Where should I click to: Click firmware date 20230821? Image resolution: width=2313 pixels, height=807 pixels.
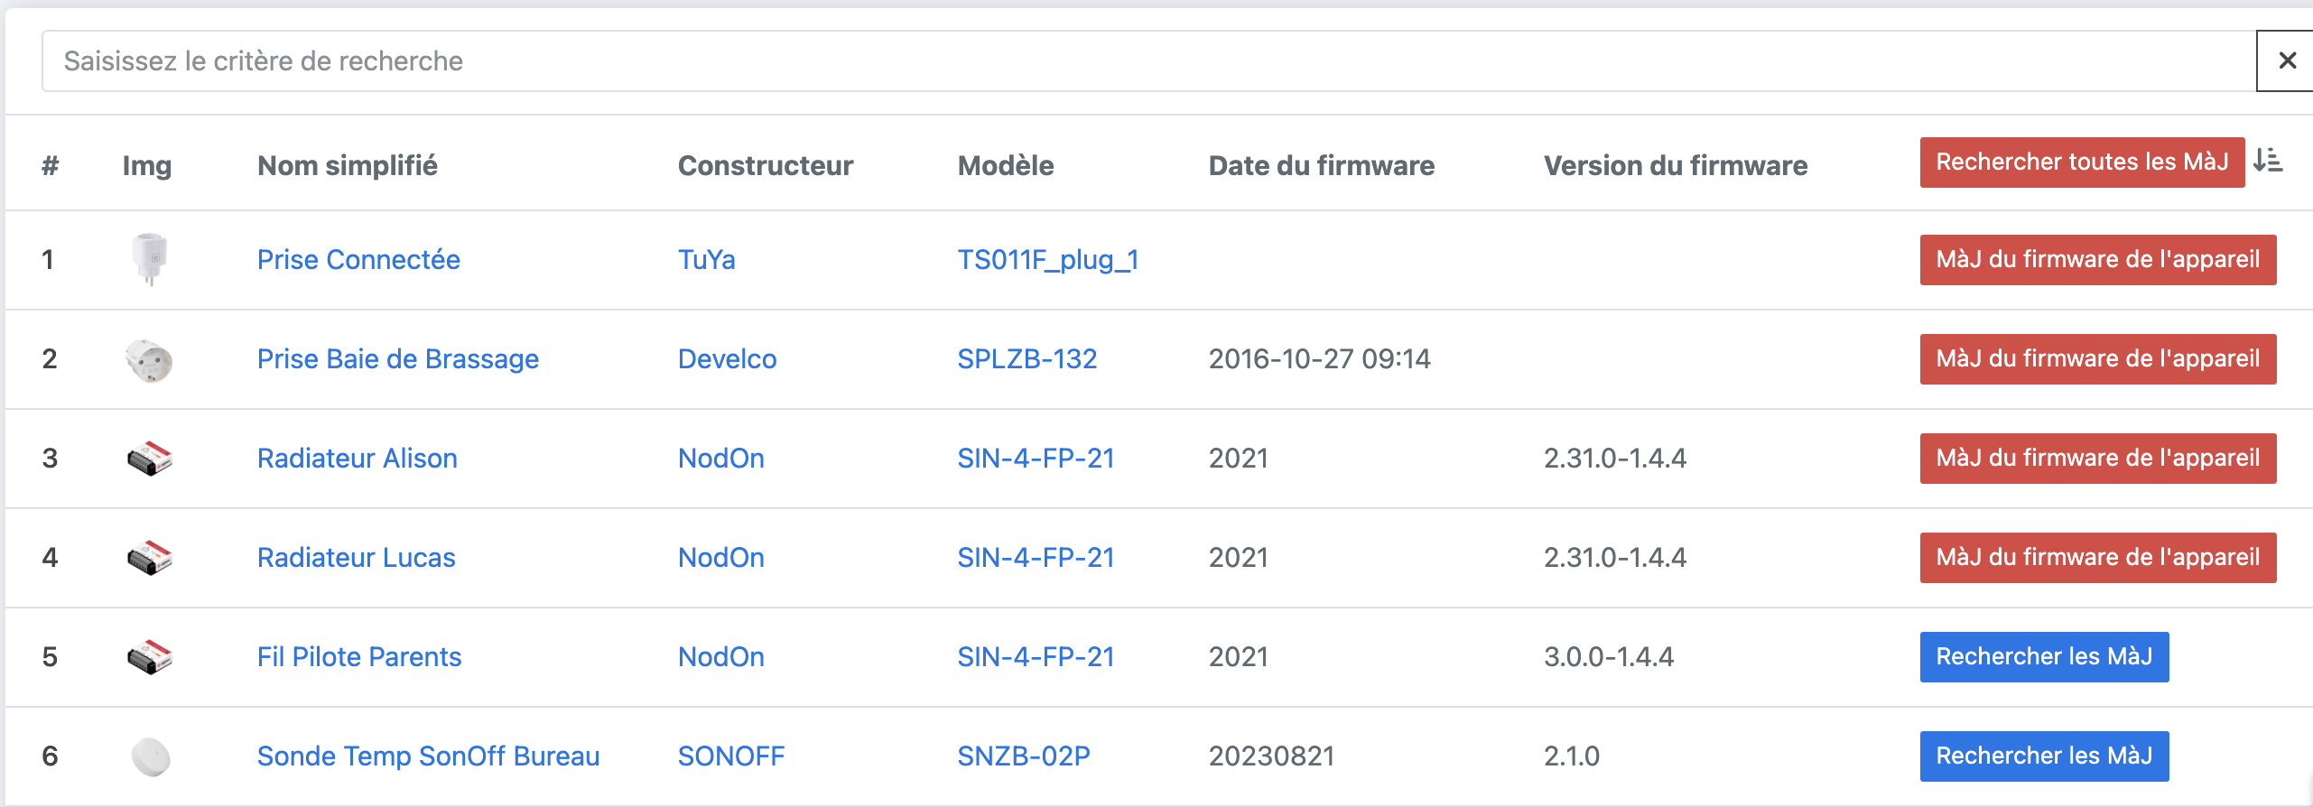[x=1272, y=756]
